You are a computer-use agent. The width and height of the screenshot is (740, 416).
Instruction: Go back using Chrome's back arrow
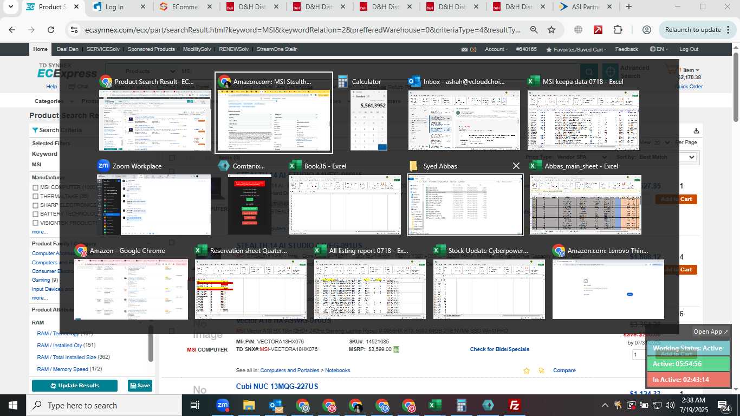[x=12, y=30]
